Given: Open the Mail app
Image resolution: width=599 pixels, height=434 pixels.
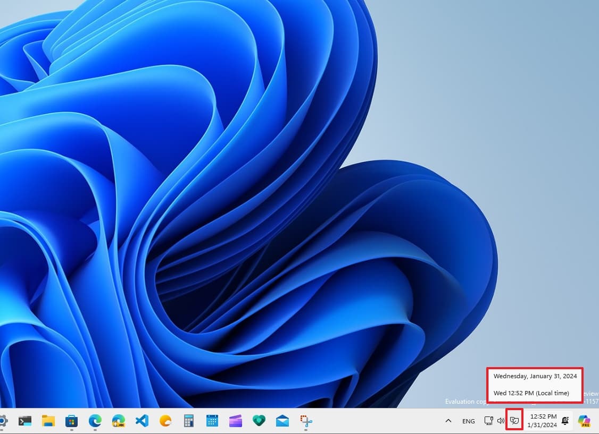Looking at the screenshot, I should click(282, 421).
